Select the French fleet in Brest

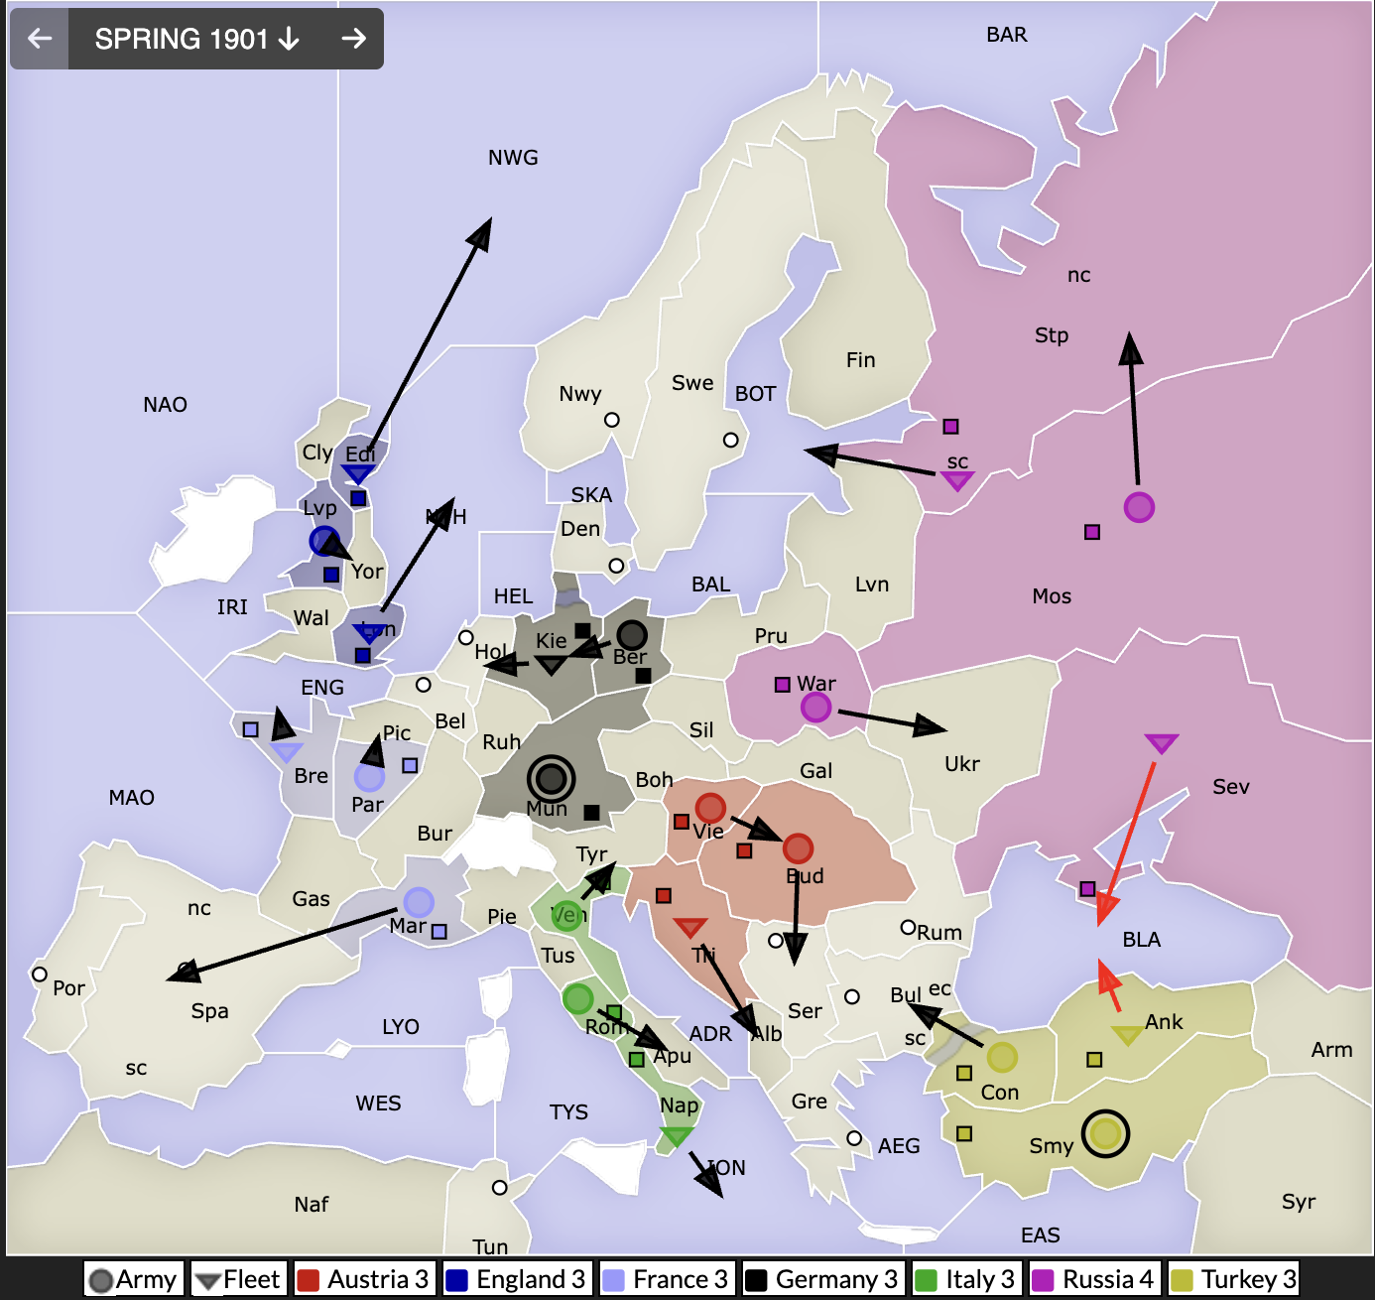point(287,752)
